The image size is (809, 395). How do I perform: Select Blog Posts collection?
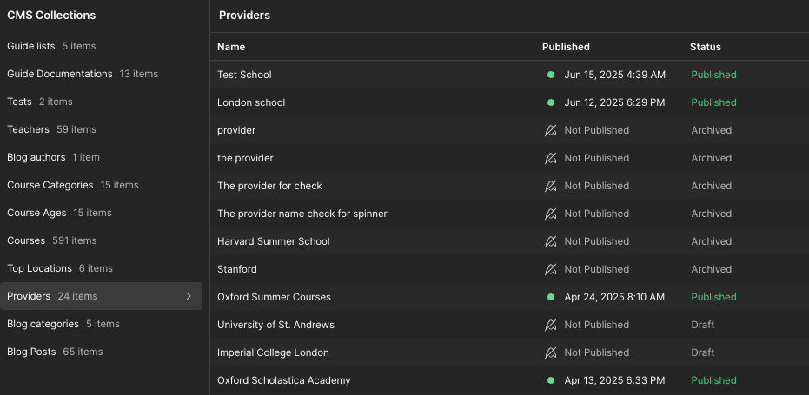click(x=101, y=352)
